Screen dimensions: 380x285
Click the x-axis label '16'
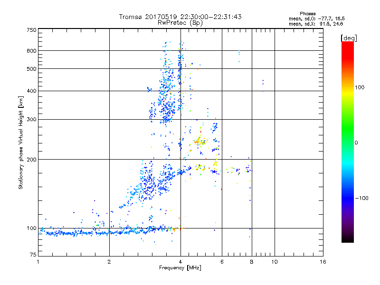pos(323,262)
